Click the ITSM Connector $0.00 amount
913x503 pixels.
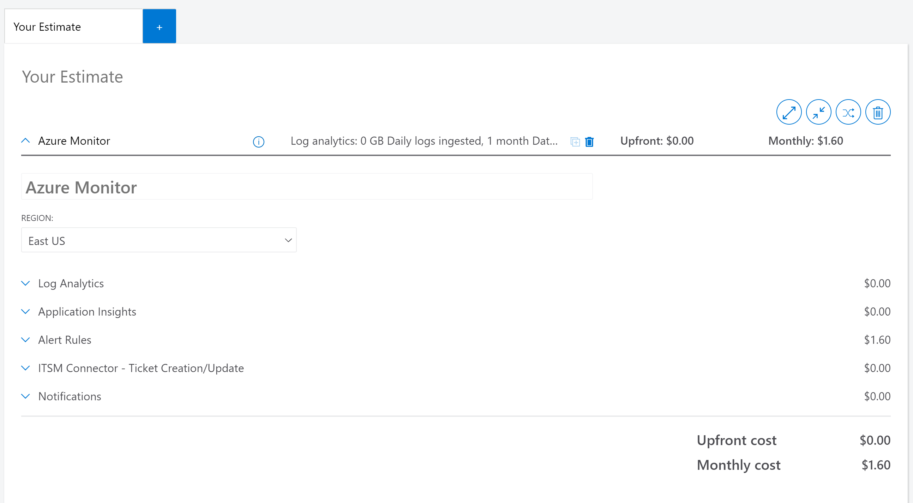pos(877,368)
